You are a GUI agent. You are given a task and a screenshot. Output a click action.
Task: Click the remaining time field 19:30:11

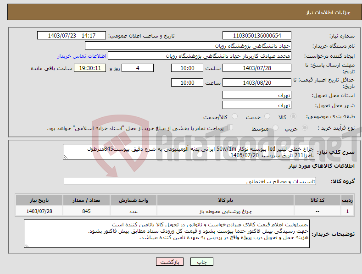[x=90, y=68]
